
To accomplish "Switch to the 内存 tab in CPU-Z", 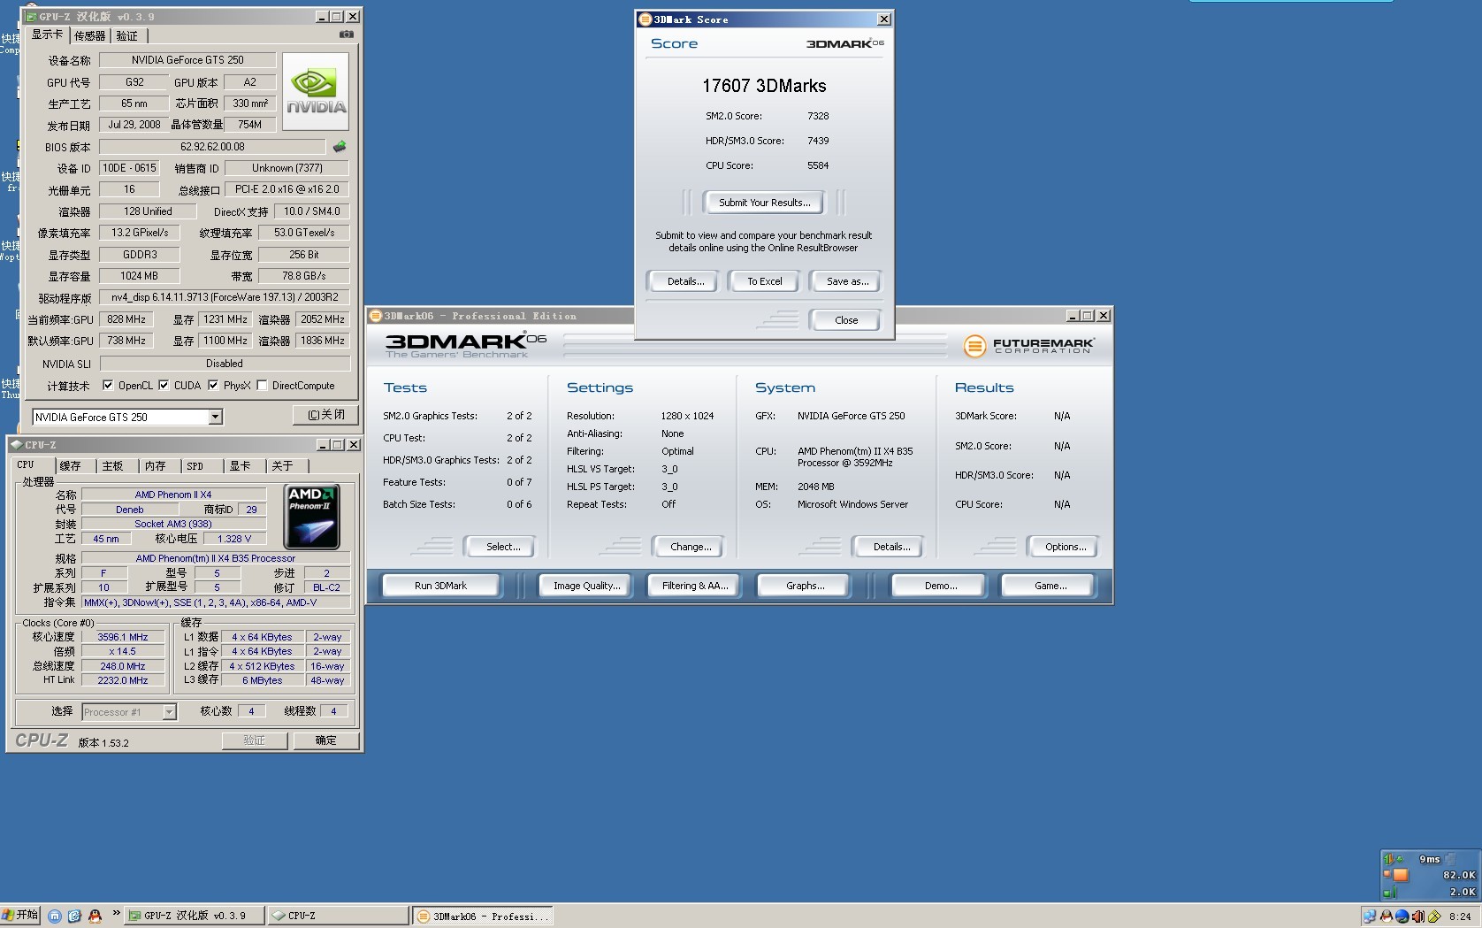I will pyautogui.click(x=156, y=465).
